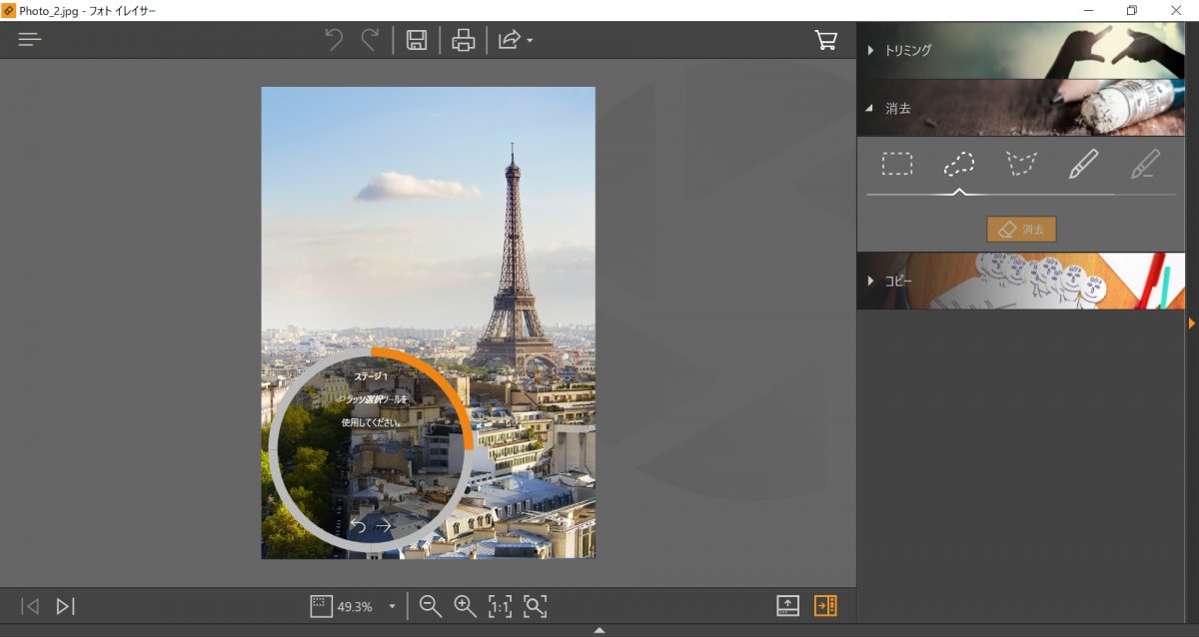Open the share export dropdown arrow

coord(530,41)
